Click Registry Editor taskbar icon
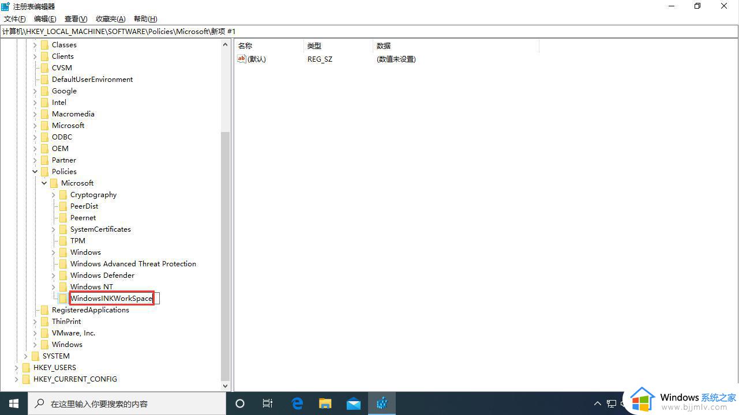The height and width of the screenshot is (415, 739). (382, 403)
